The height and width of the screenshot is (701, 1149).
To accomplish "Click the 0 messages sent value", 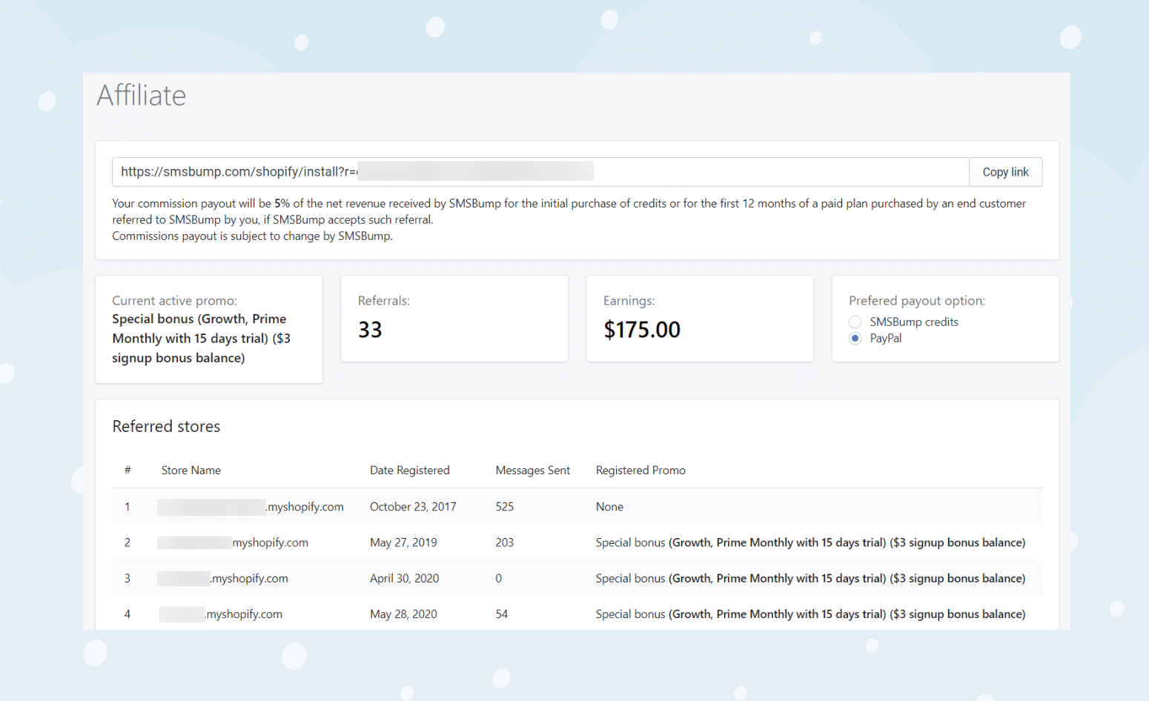I will click(499, 578).
